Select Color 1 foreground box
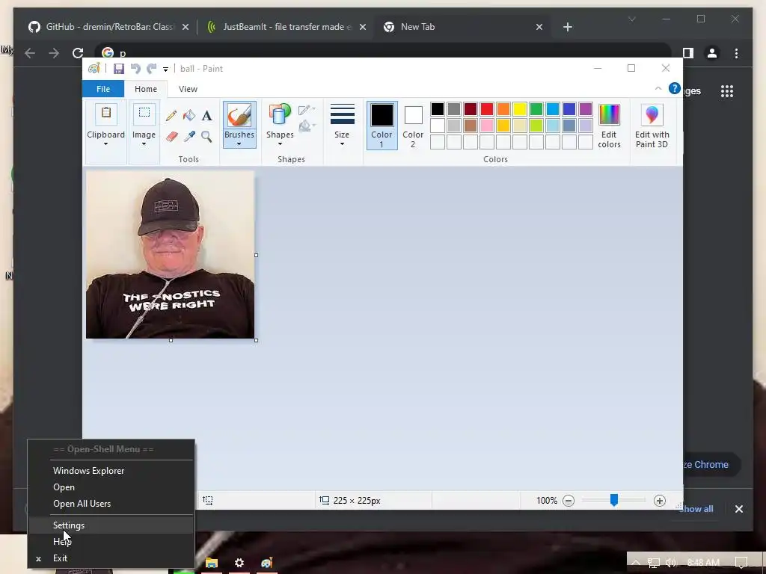 coord(382,126)
